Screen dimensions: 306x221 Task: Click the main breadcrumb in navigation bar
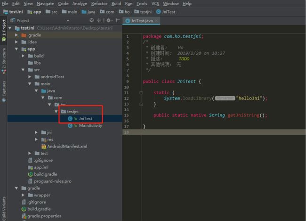click(70, 12)
